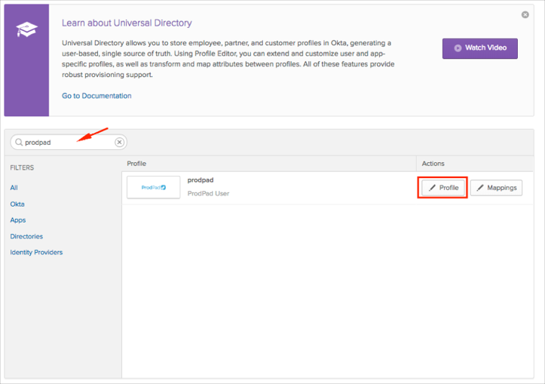Click the ProdPad logo thumbnail
Screen dimensions: 545x384
pyautogui.click(x=154, y=187)
